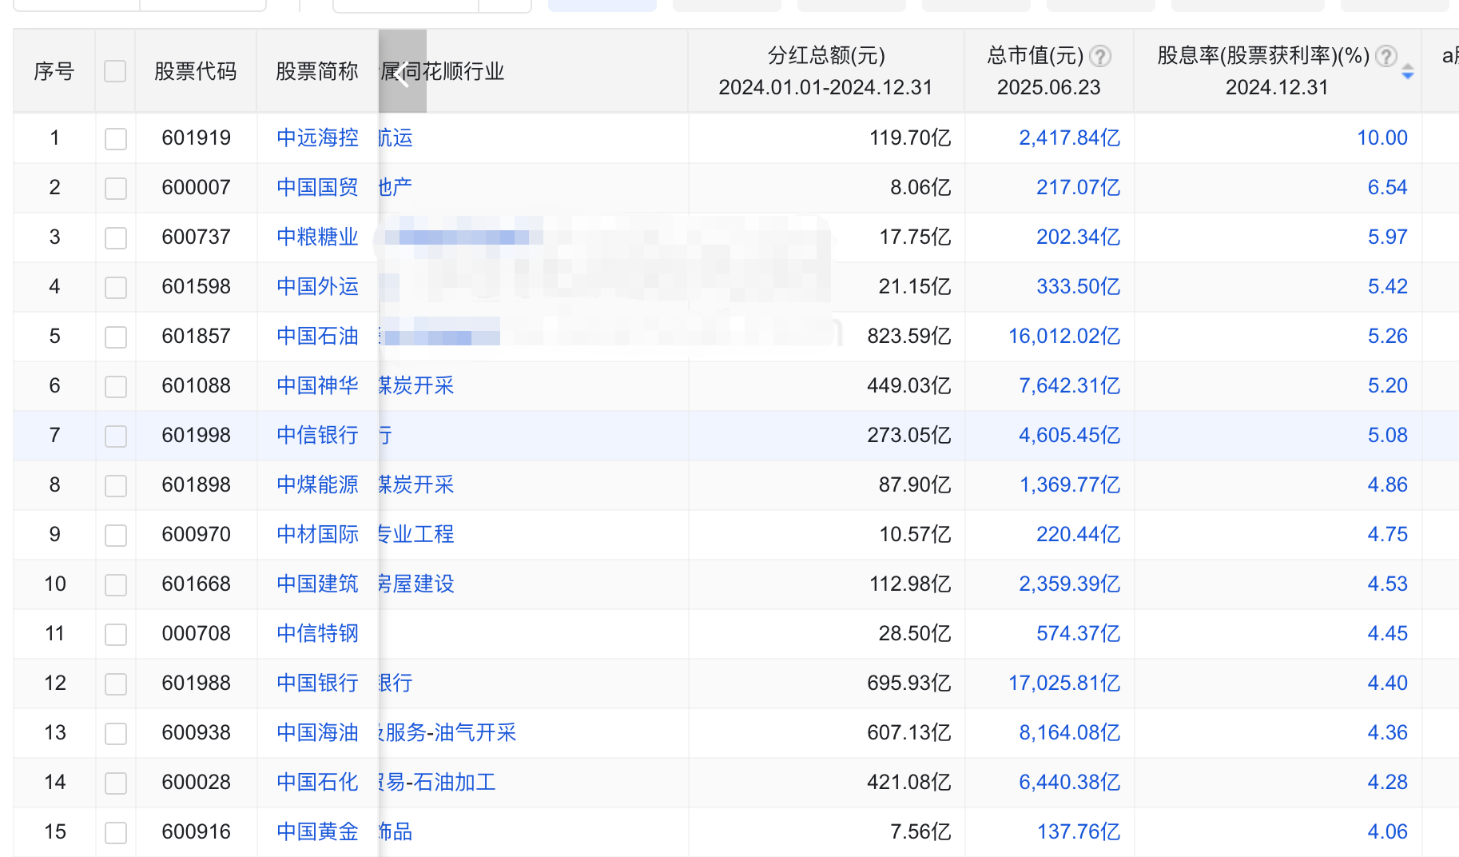This screenshot has width=1459, height=857.
Task: Click dividend yield value 10.00
Action: (1382, 138)
